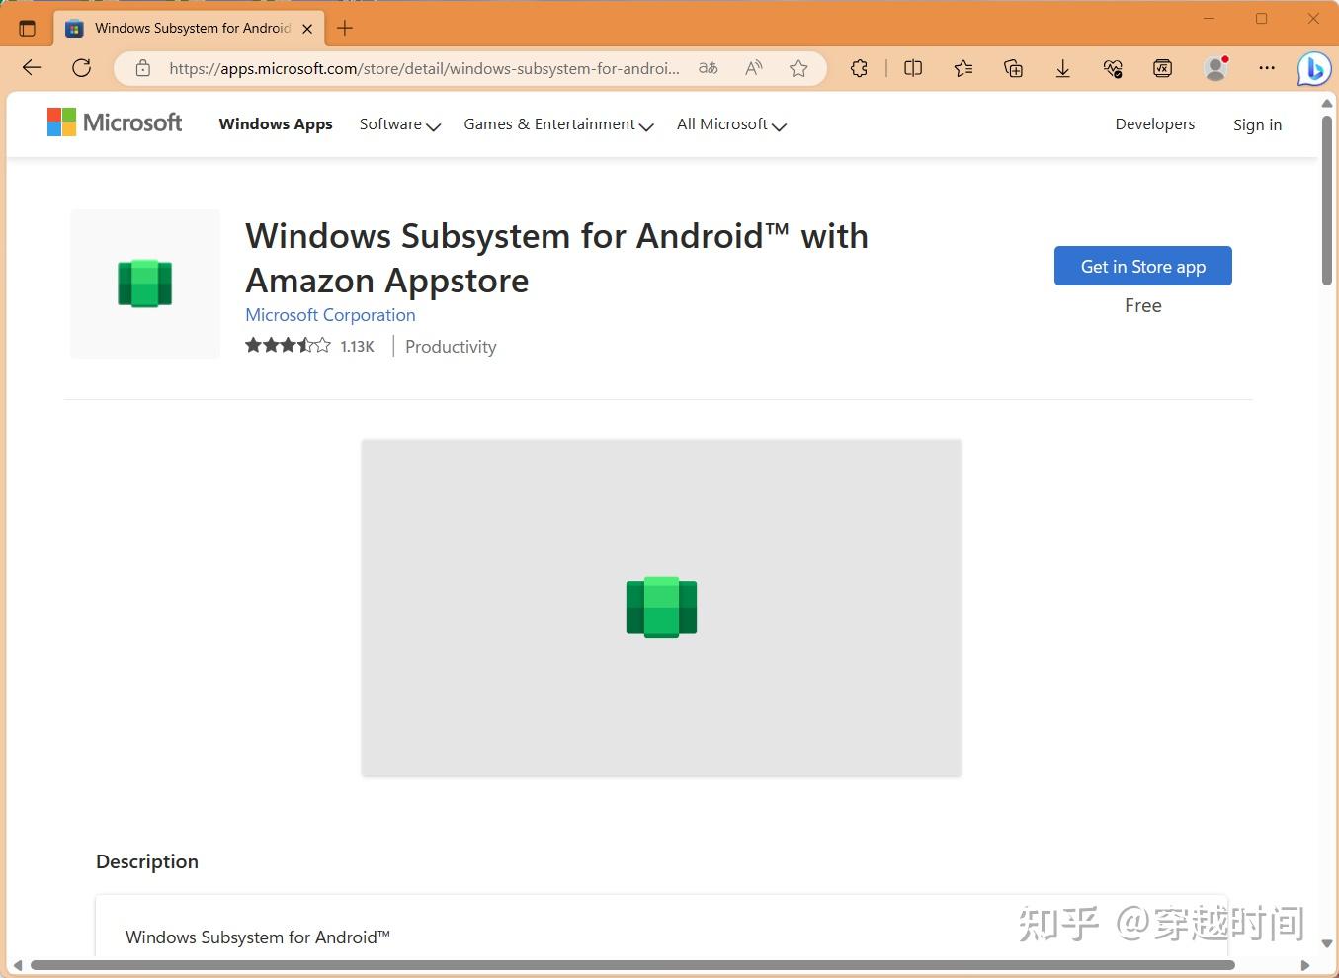Open the Extensions menu
The width and height of the screenshot is (1339, 978).
tap(859, 68)
